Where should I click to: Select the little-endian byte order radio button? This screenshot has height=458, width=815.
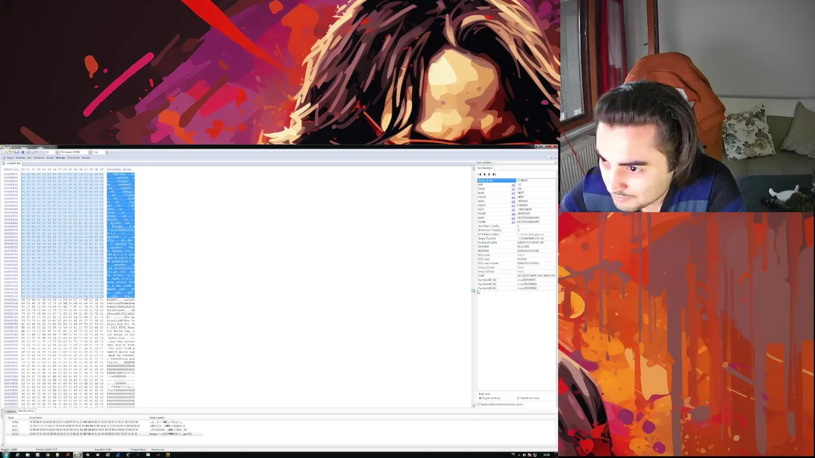click(x=480, y=398)
